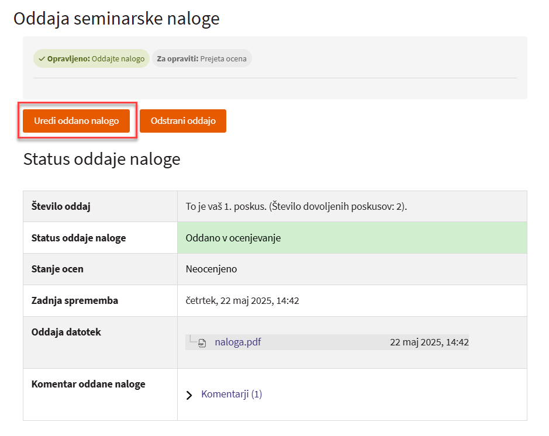Click the "Komentar oddane naloge" row label

88,385
